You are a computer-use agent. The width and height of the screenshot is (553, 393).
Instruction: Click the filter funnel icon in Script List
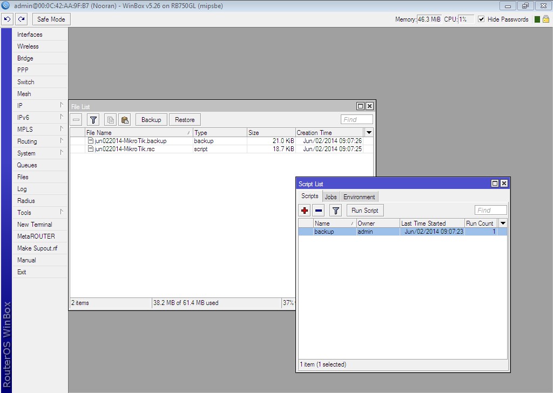coord(336,211)
